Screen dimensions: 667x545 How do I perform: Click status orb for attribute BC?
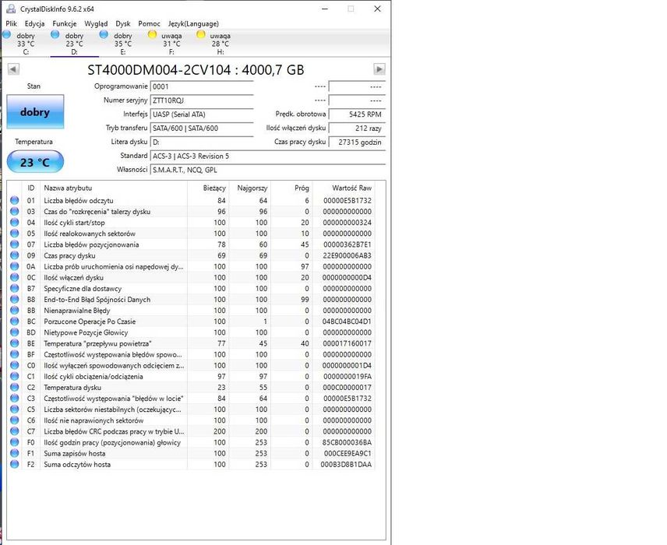coord(15,322)
